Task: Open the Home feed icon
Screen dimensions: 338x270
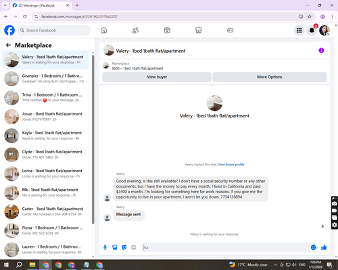Action: tap(103, 30)
